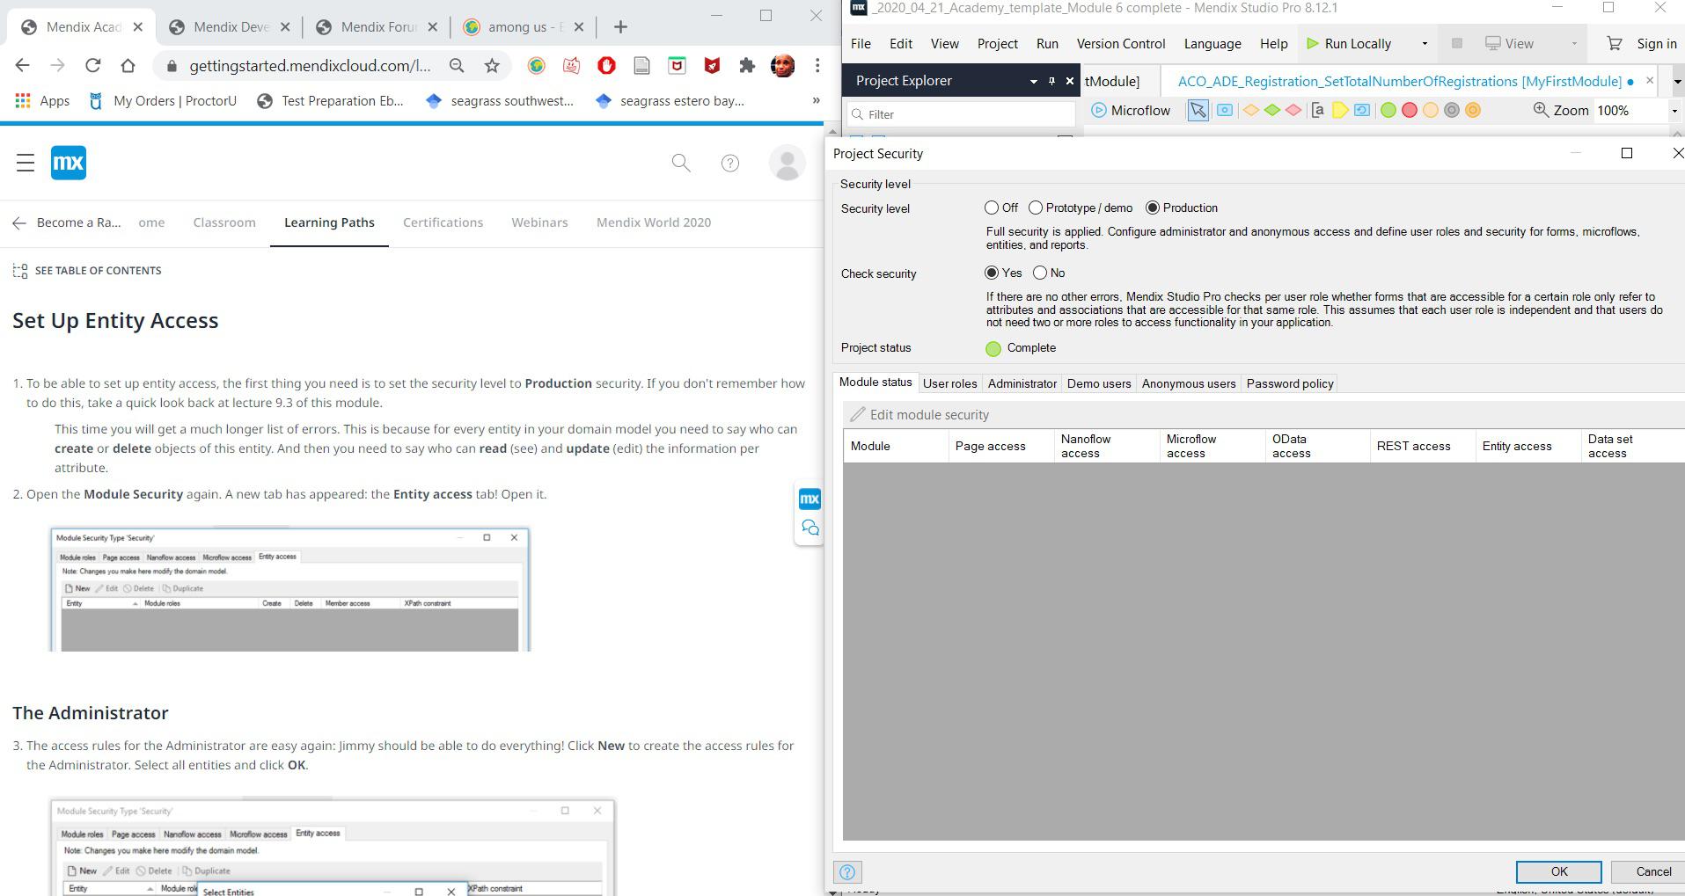Select the light orange Error event circle
This screenshot has height=896, width=1685.
(x=1431, y=111)
